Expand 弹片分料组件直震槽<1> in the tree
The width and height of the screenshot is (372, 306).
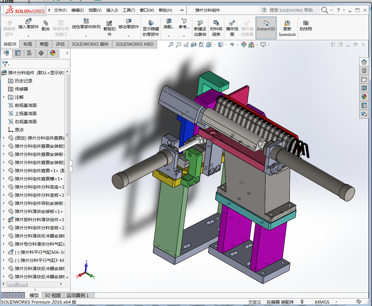click(4, 179)
